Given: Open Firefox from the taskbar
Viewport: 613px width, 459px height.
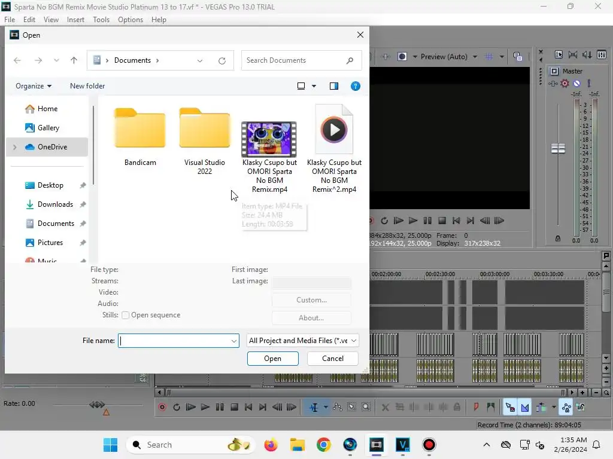Looking at the screenshot, I should click(x=271, y=445).
